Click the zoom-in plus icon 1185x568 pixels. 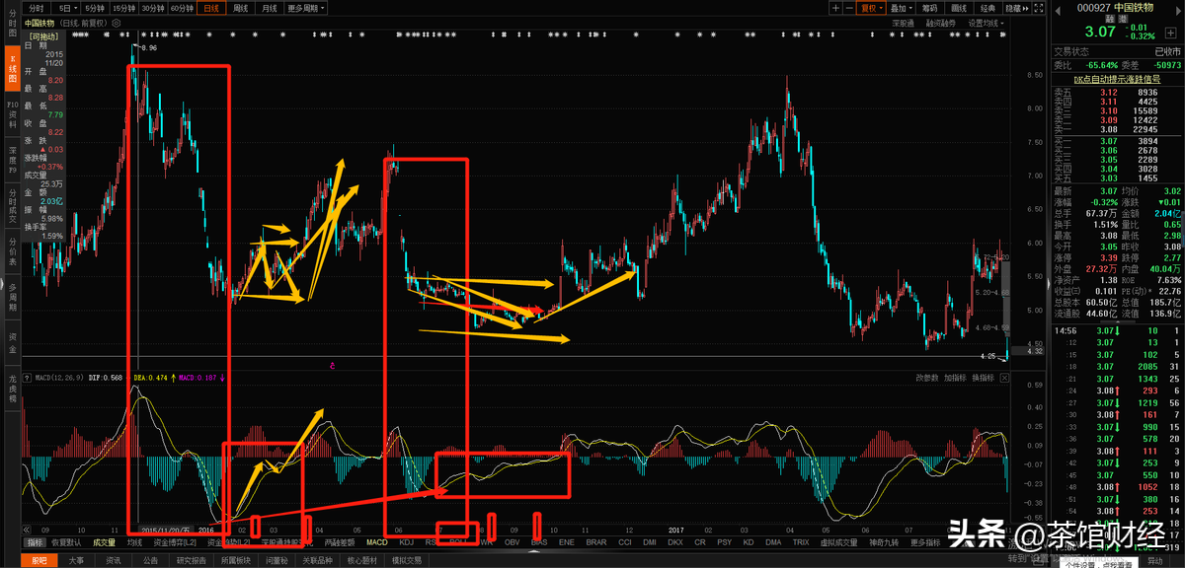tap(835, 8)
